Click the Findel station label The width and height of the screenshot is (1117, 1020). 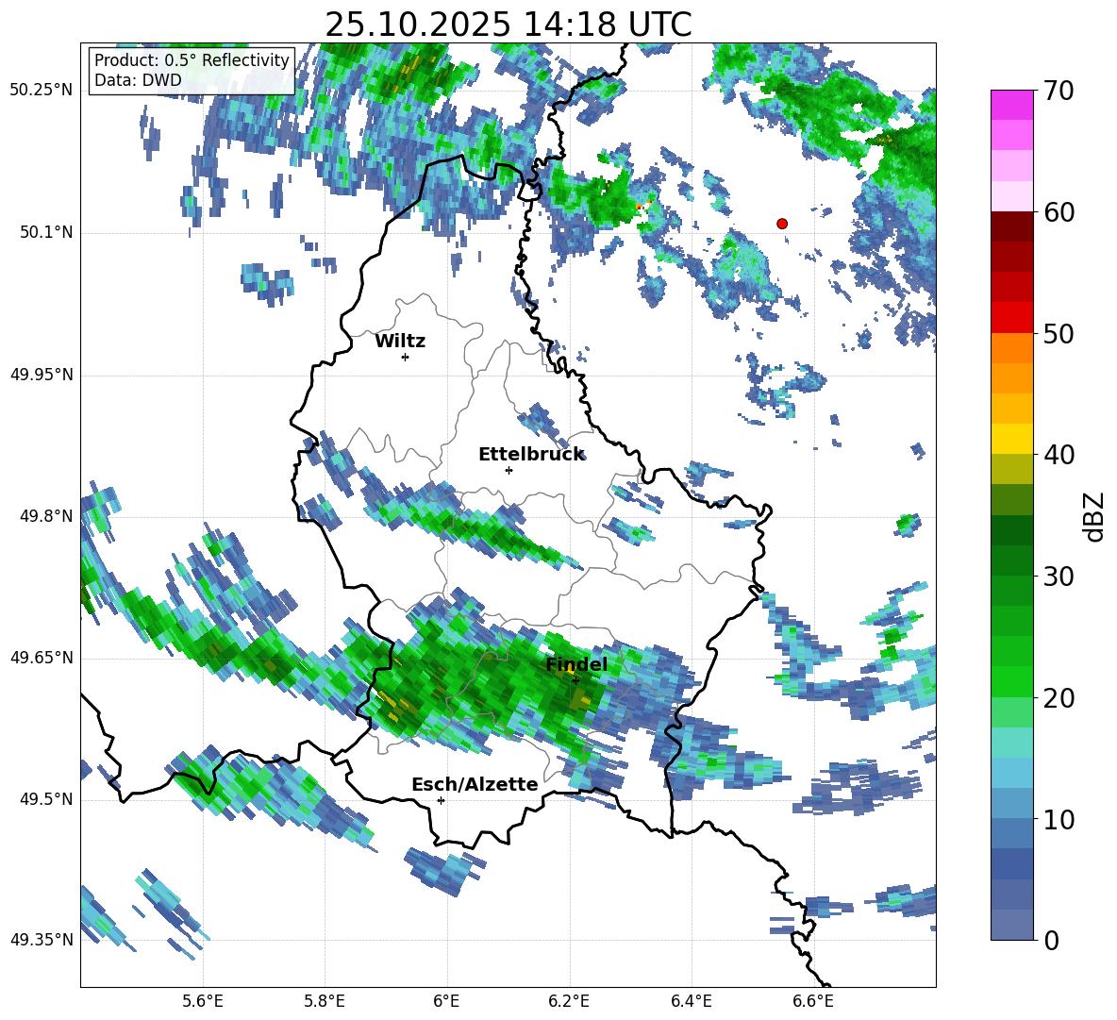coord(576,664)
